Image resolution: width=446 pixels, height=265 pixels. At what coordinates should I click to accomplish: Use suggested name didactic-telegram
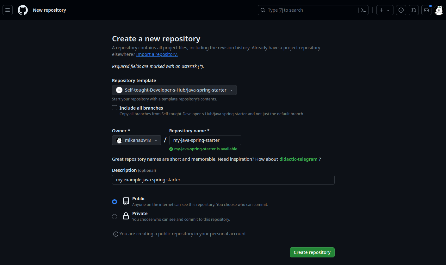298,159
